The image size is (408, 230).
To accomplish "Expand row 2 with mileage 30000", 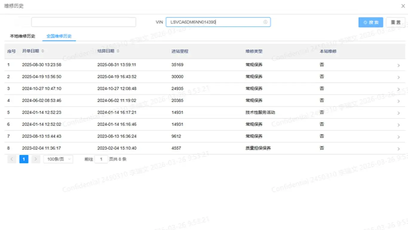I will pos(398,77).
